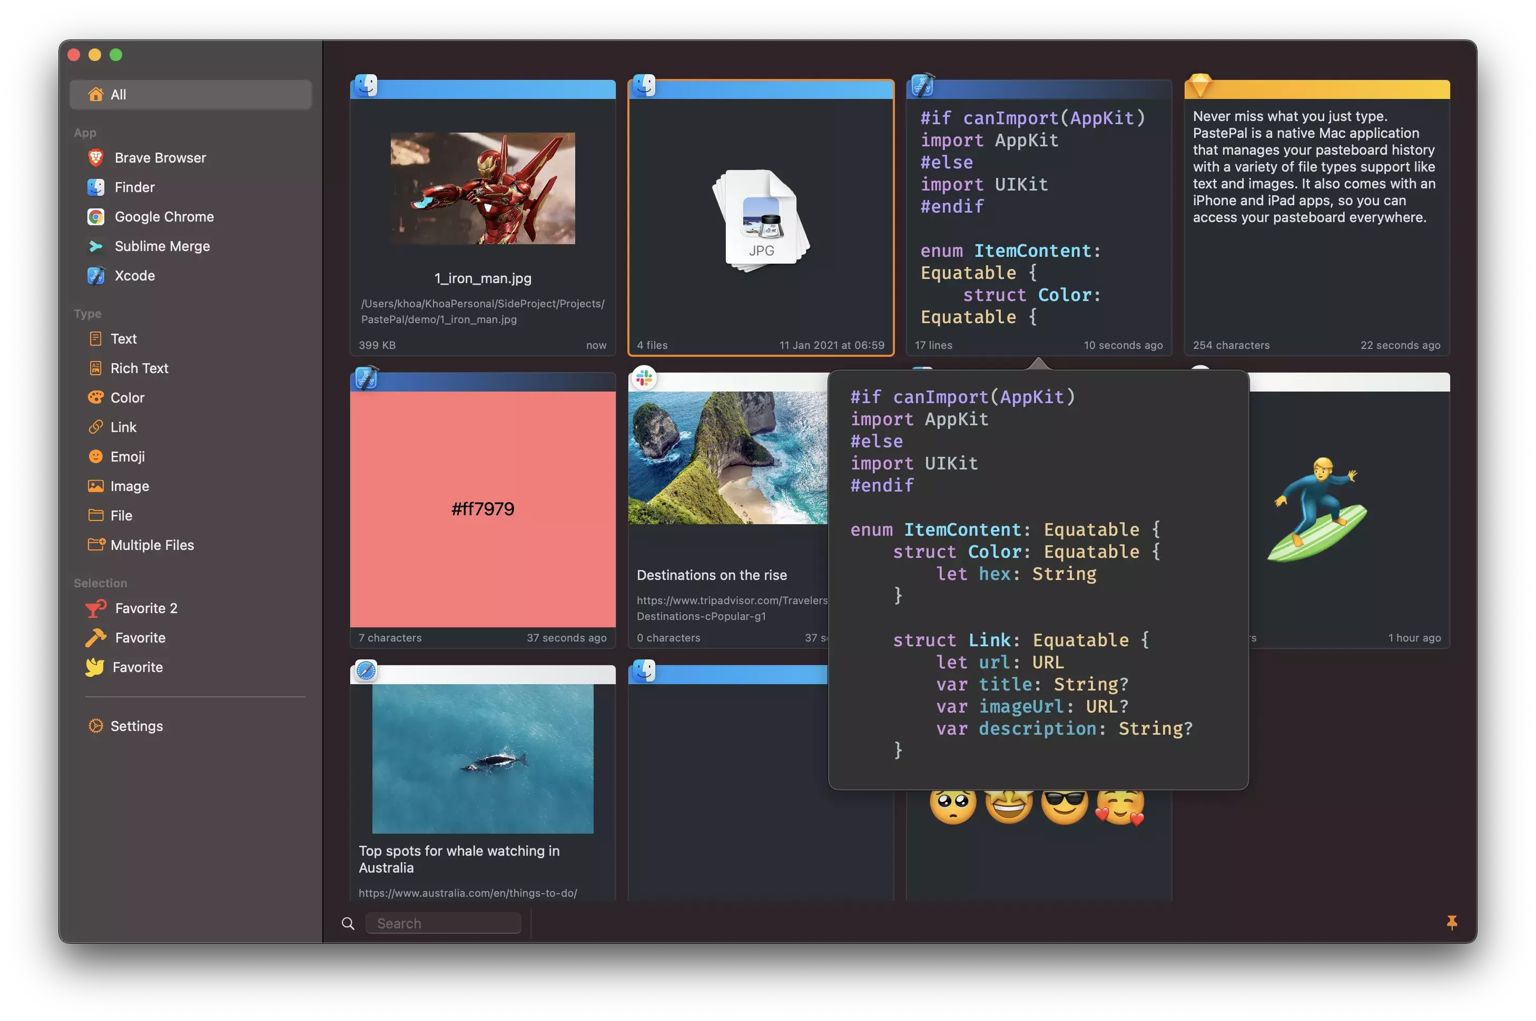Select the #ff7979 color card
Image resolution: width=1536 pixels, height=1021 pixels.
483,508
